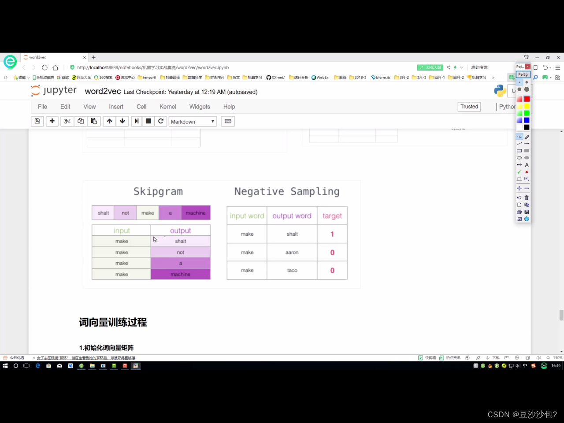This screenshot has height=423, width=564.
Task: Delete all drawings with trash icon
Action: pyautogui.click(x=527, y=198)
